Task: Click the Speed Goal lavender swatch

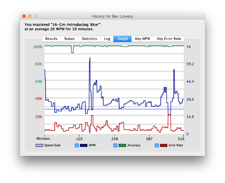Action: tap(39, 145)
